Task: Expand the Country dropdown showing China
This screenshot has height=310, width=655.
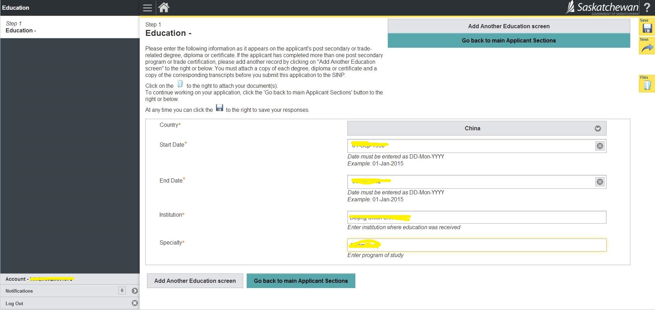Action: (476, 128)
